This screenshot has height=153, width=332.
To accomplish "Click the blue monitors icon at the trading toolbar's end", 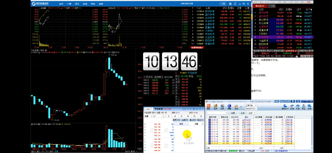I will [x=309, y=107].
